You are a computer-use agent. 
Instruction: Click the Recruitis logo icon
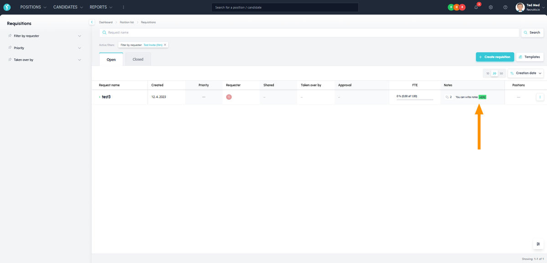(x=7, y=7)
